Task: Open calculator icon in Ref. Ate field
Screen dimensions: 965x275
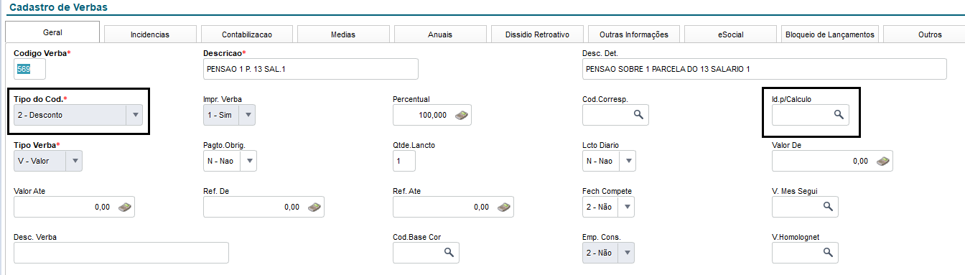Action: [504, 207]
